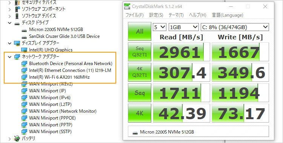Click the WAN Miniport (Network Monitor) icon
This screenshot has width=283, height=143.
point(24,111)
